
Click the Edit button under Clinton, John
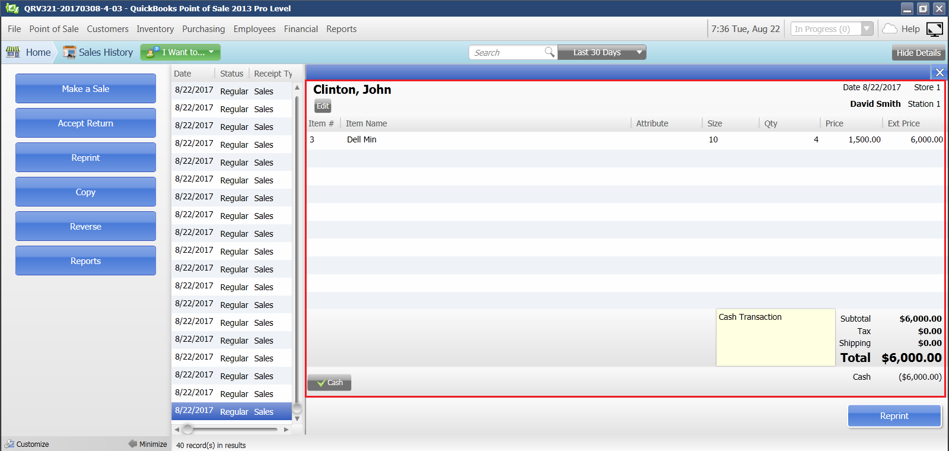[x=323, y=106]
